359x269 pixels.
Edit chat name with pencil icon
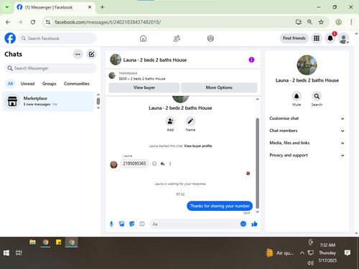pyautogui.click(x=190, y=121)
